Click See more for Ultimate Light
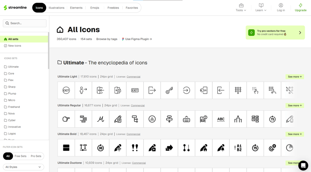Image resolution: width=311 pixels, height=172 pixels. pyautogui.click(x=295, y=77)
